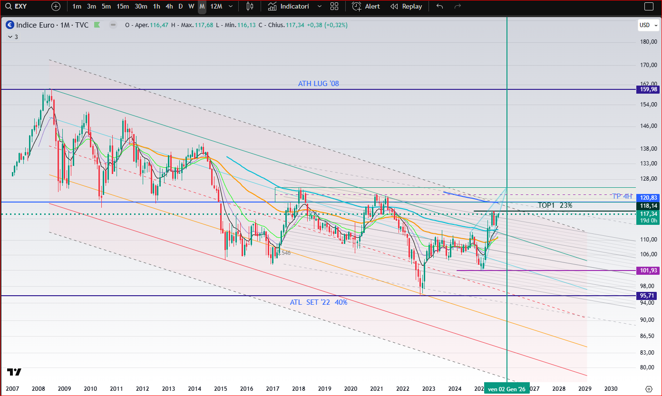Click the TradingView logo on the chart
This screenshot has height=396, width=662.
tap(14, 372)
